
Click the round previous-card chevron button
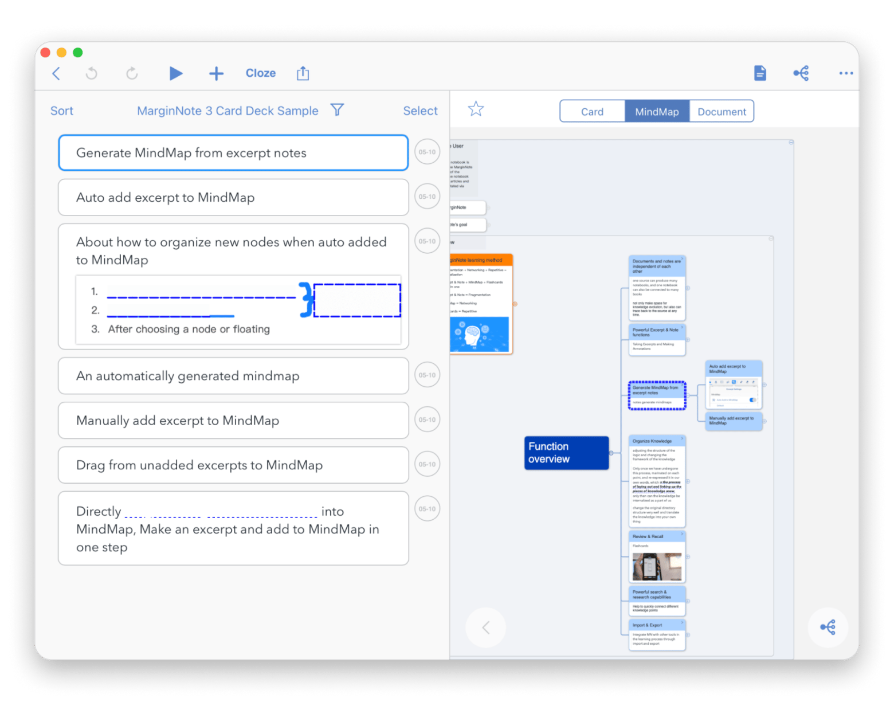[x=486, y=627]
